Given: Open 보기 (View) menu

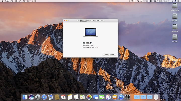Looking at the screenshot, I should click(20, 1).
